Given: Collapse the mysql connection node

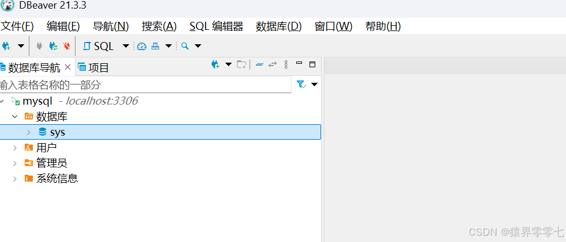Looking at the screenshot, I should pyautogui.click(x=2, y=101).
